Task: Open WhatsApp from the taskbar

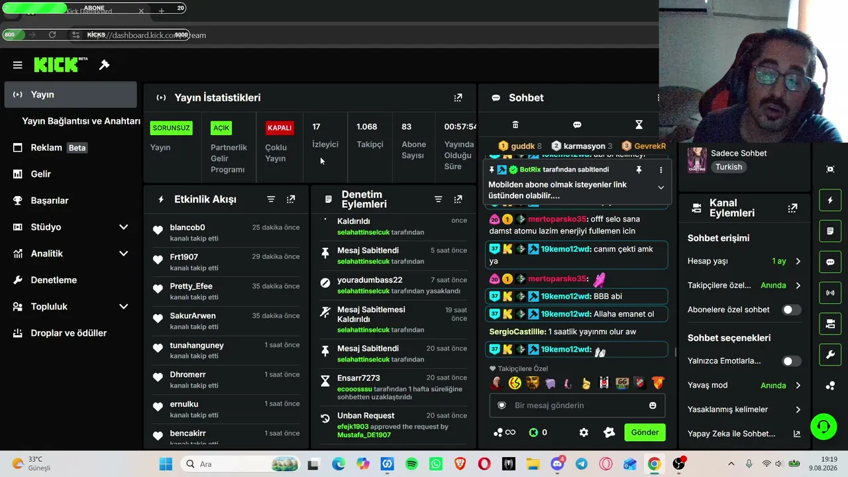Action: (x=435, y=464)
